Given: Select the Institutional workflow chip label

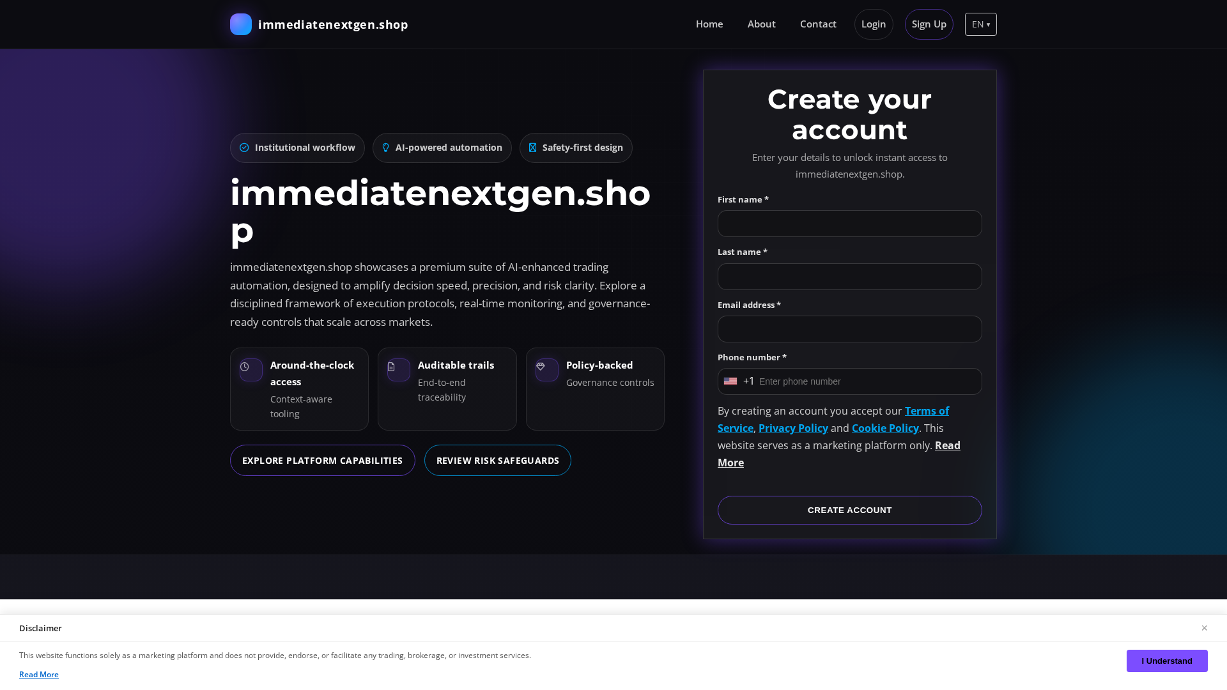Looking at the screenshot, I should 305,148.
